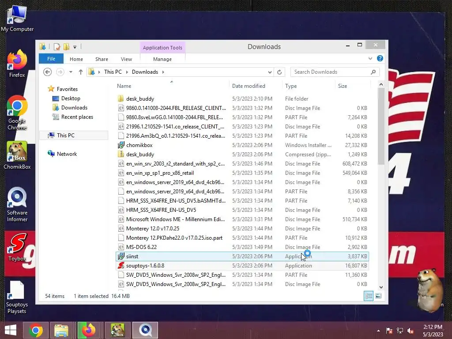Switch to details view layout icon

coord(369,296)
